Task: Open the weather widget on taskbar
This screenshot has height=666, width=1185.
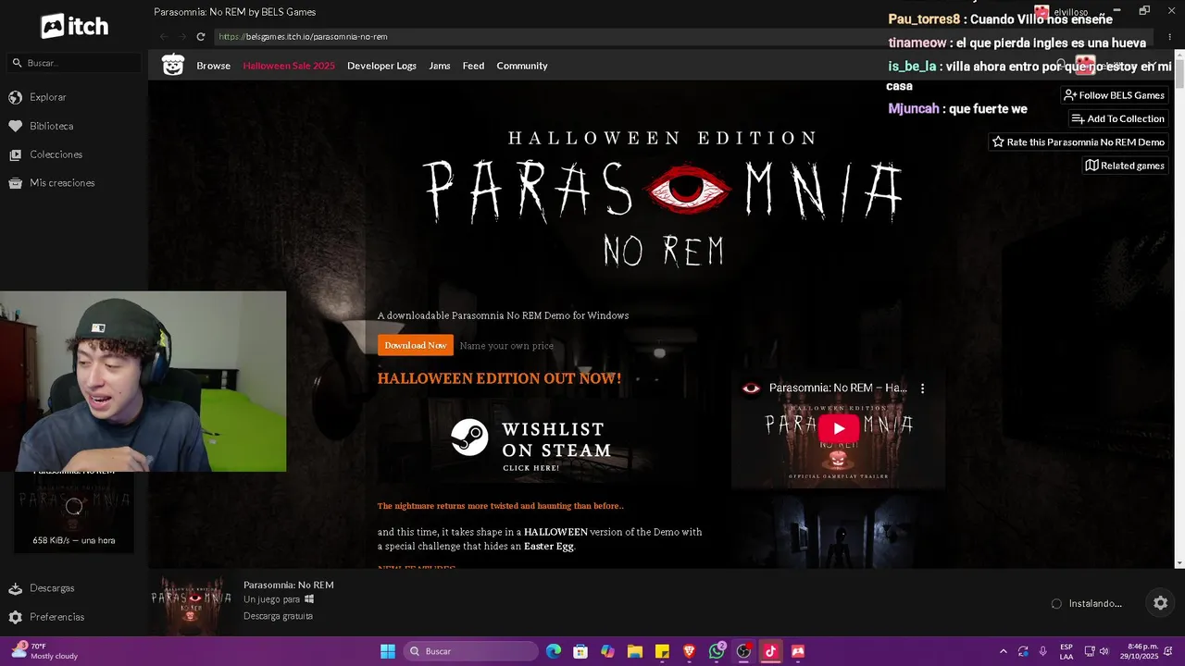Action: click(44, 651)
